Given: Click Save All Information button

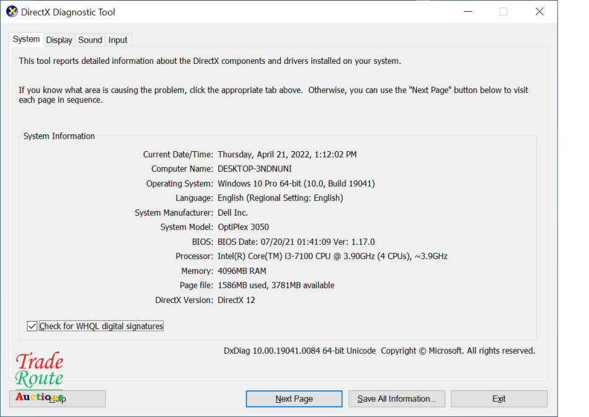Looking at the screenshot, I should tap(396, 398).
